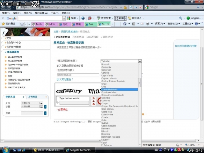The height and width of the screenshot is (153, 204).
Task: Open the Safety menu dropdown
Action: pyautogui.click(x=173, y=24)
